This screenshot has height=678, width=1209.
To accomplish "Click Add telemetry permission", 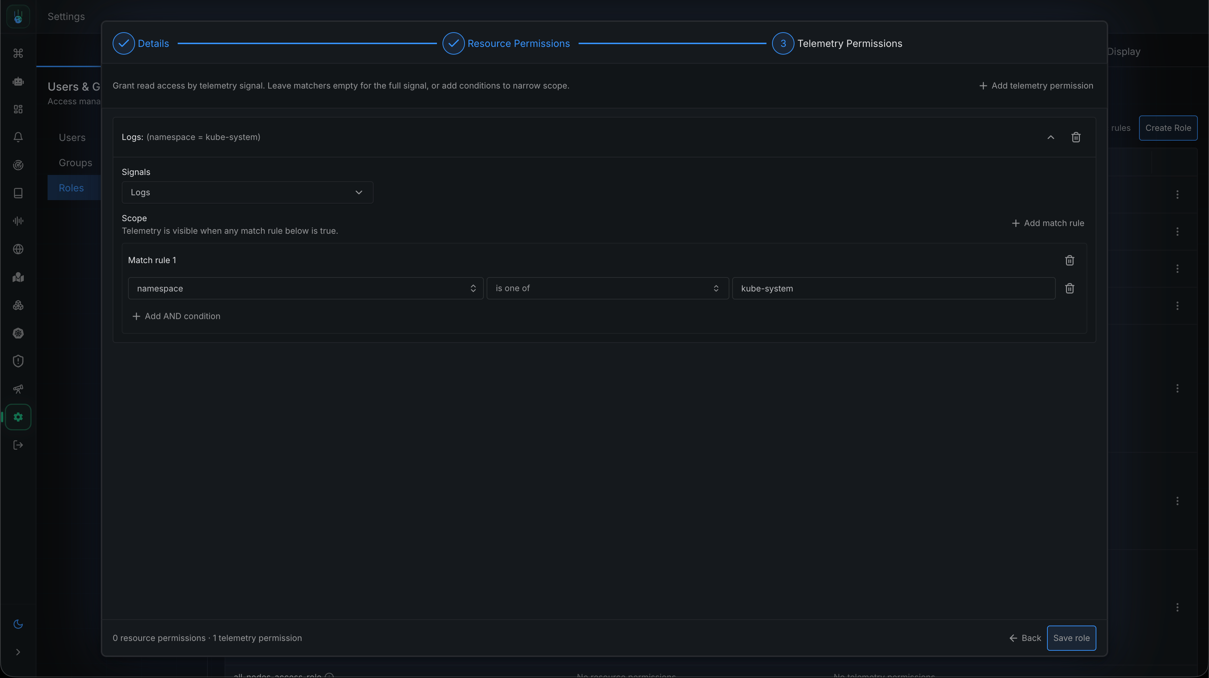I will pyautogui.click(x=1036, y=86).
